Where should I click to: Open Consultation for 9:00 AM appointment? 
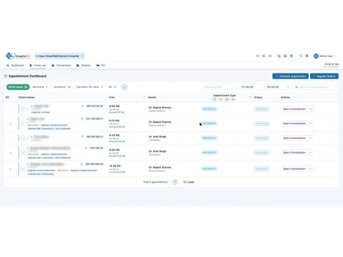pos(294,153)
